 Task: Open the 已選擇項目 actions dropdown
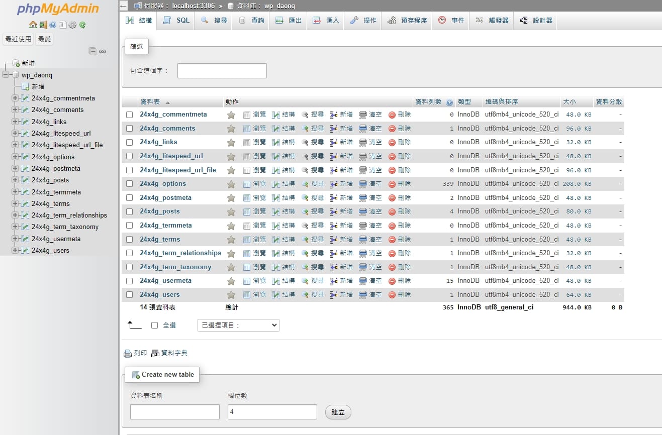(x=238, y=325)
